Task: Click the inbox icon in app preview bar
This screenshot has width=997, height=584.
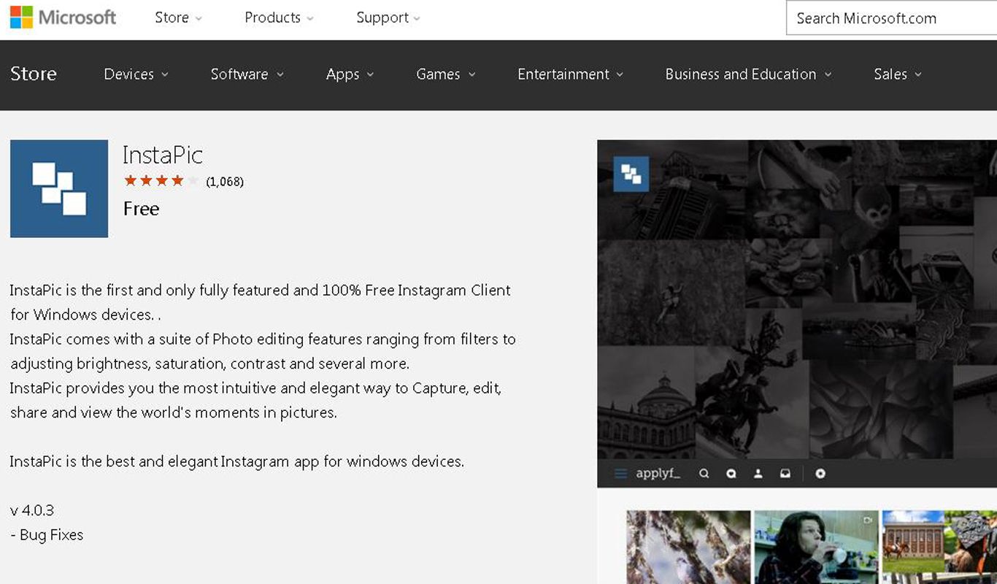Action: (785, 474)
